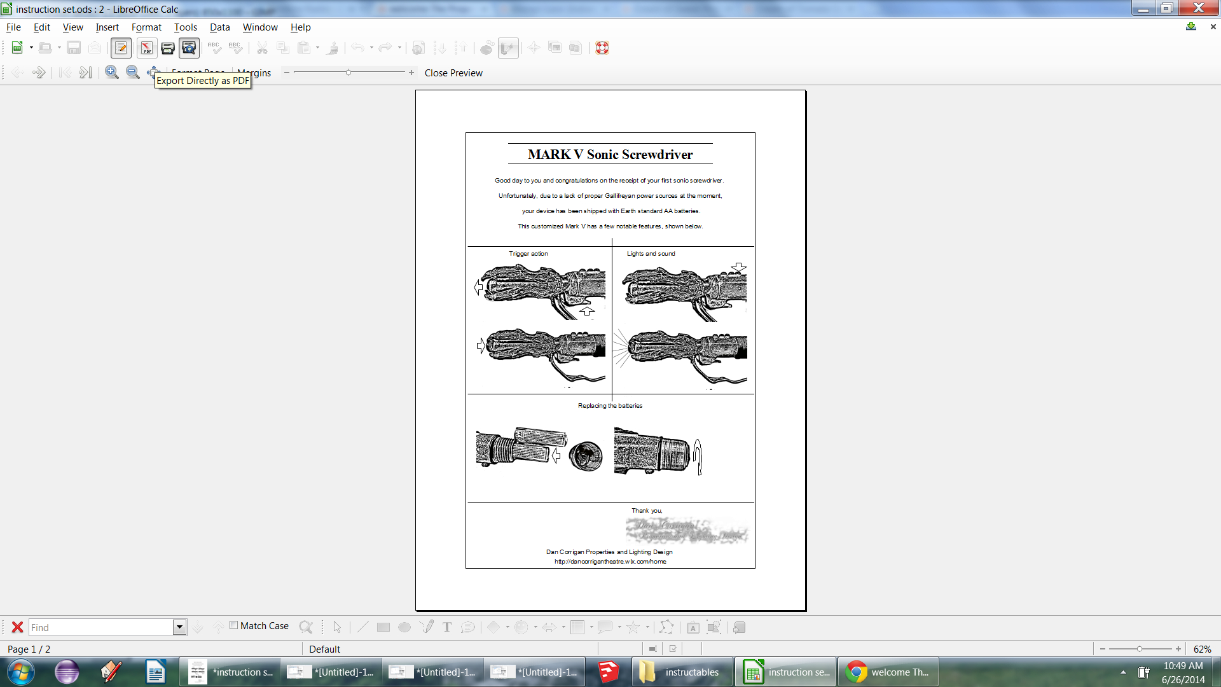The height and width of the screenshot is (687, 1221).
Task: Enable the Match Case checkbox
Action: click(x=234, y=625)
